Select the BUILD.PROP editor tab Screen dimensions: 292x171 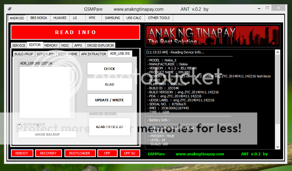(x=24, y=54)
